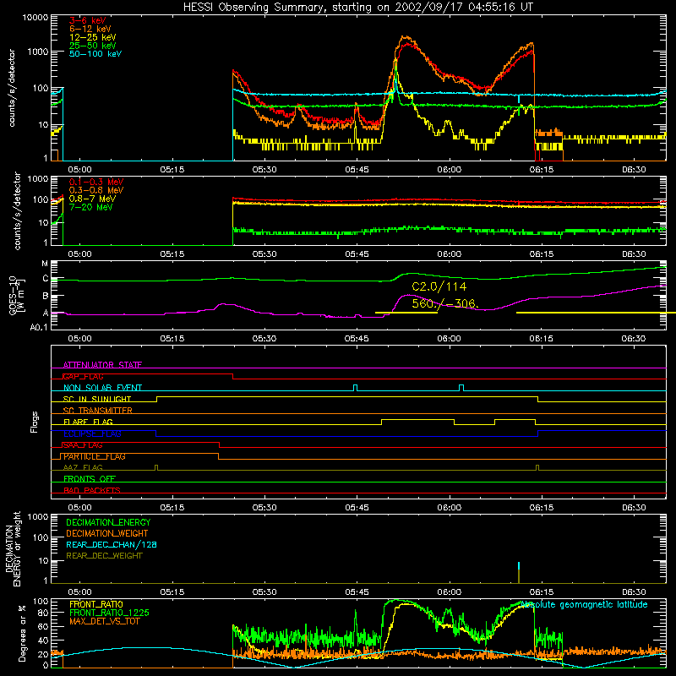Click the AAZ_FLAG pulse near 06:14
The height and width of the screenshot is (676, 676).
[x=537, y=468]
